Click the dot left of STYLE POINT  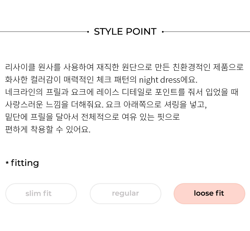[x=88, y=32]
